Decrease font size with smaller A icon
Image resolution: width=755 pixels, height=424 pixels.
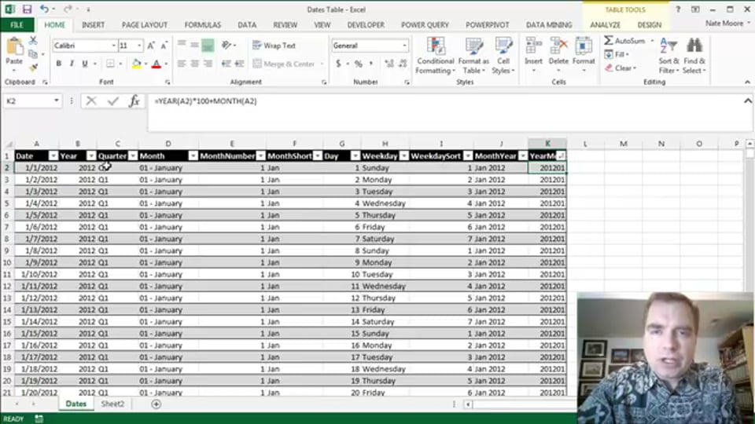[164, 46]
